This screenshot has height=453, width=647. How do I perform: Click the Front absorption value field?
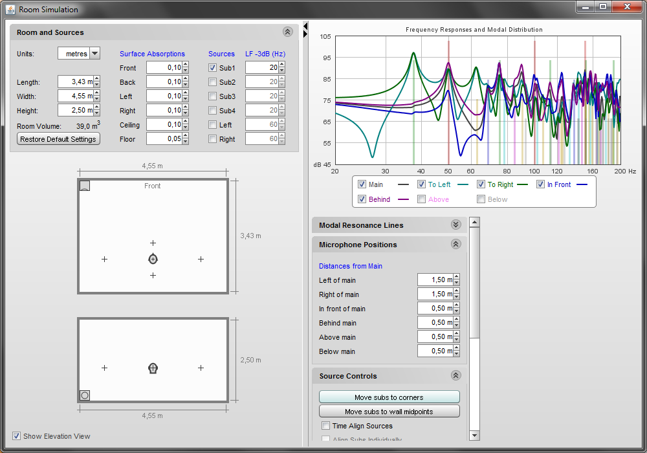(x=164, y=68)
